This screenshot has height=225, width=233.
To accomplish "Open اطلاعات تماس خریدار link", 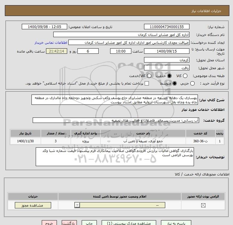I will (x=51, y=43).
